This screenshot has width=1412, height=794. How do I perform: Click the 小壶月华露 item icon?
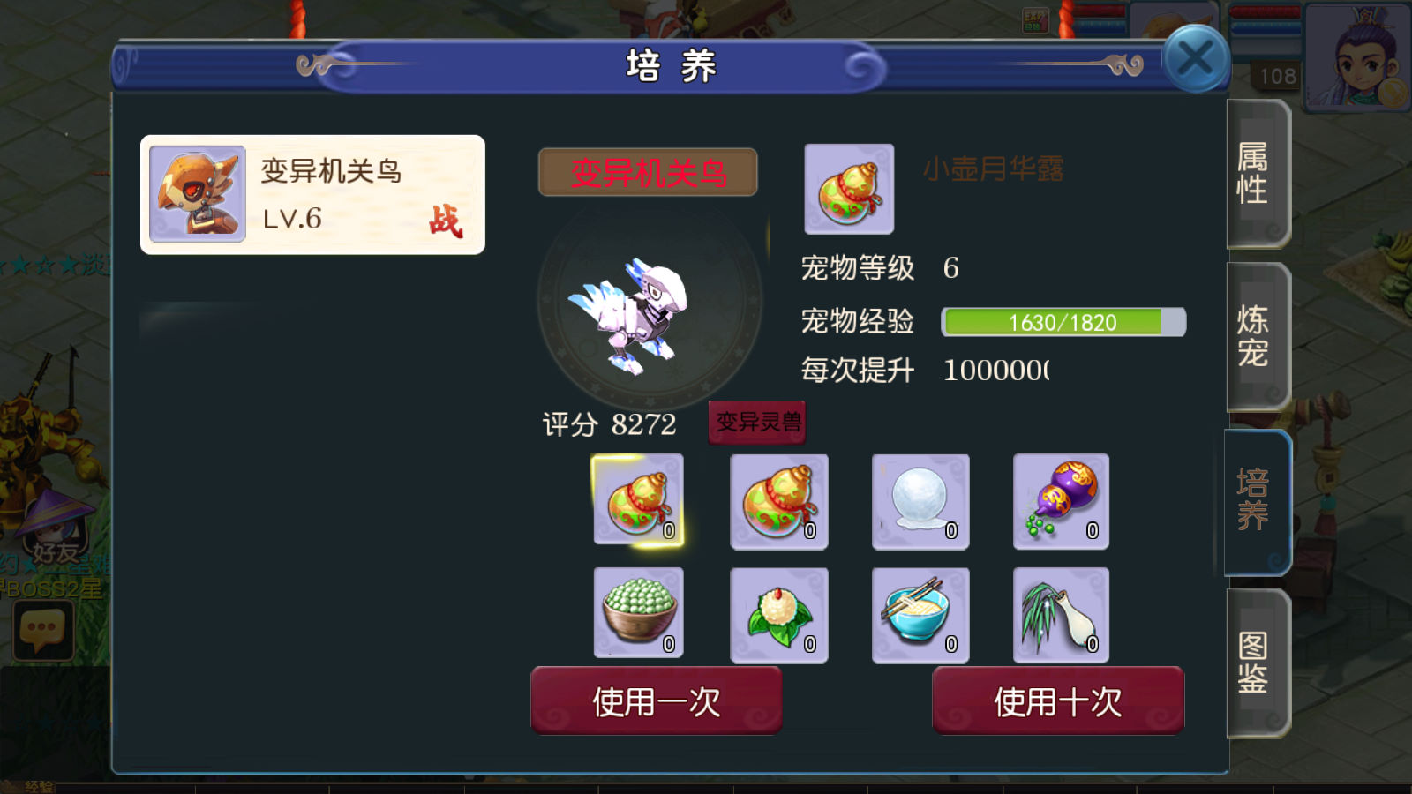tap(849, 189)
